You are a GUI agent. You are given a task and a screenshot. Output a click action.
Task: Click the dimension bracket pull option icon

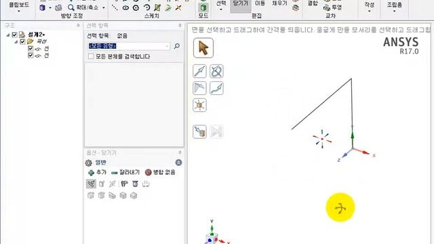coord(146,184)
